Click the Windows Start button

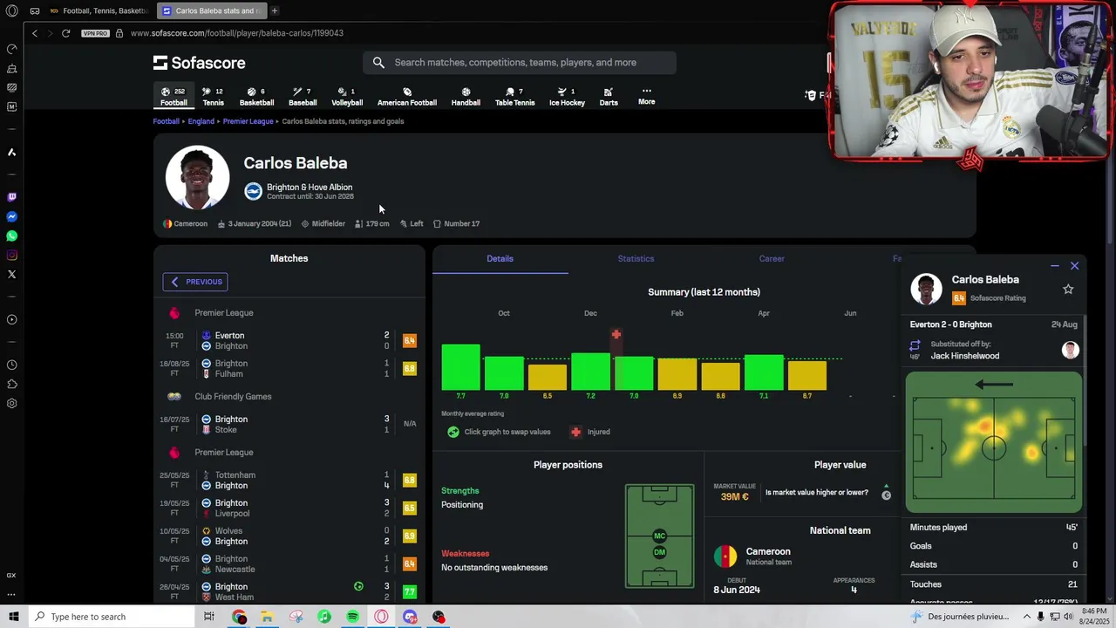pyautogui.click(x=13, y=617)
